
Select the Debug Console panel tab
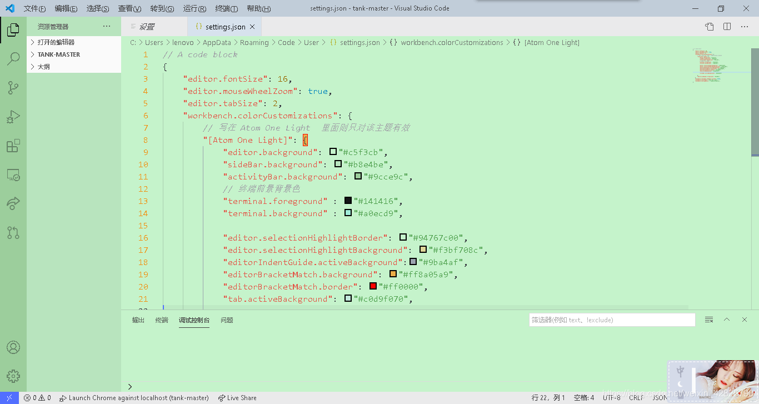pyautogui.click(x=194, y=320)
